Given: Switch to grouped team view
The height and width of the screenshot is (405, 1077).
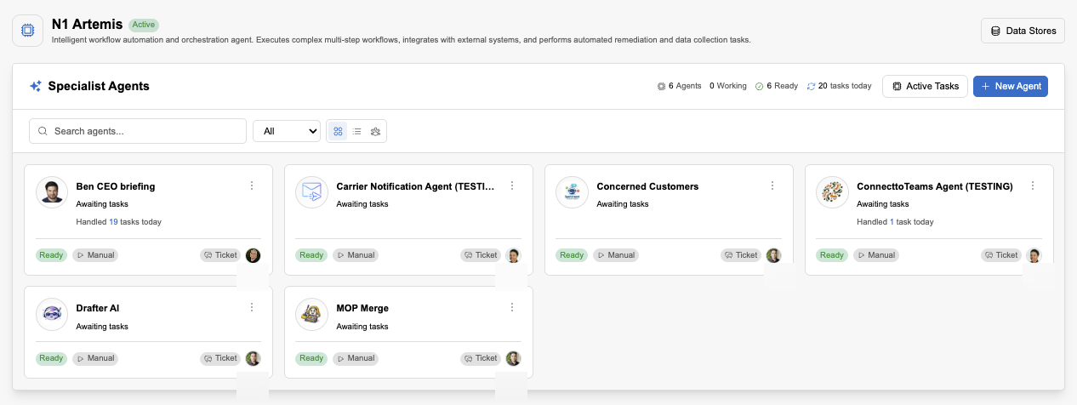Looking at the screenshot, I should [375, 131].
